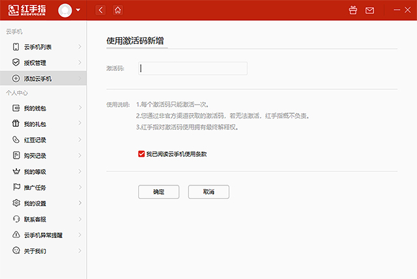The image size is (417, 279).
Task: Click the 我的钱包 wallet icon
Action: (16, 109)
